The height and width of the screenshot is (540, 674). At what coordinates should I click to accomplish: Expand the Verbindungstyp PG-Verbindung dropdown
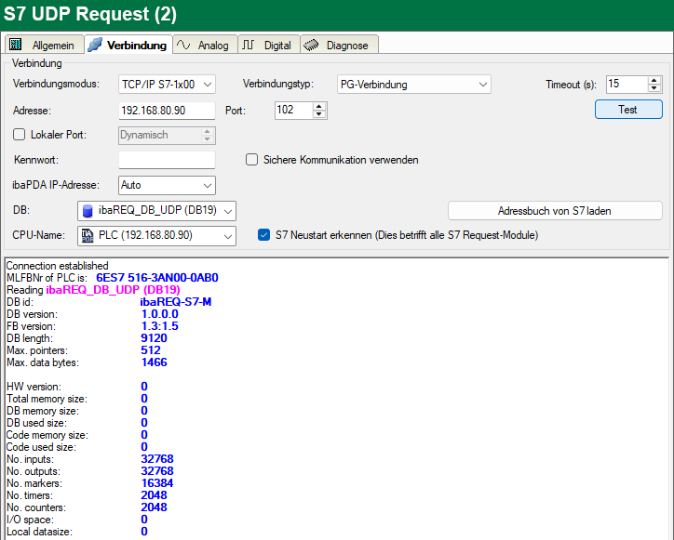point(412,85)
